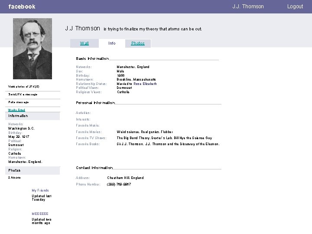Screen dimensions: 312x234
Task: Click Send JFK a message
Action: (x=23, y=94)
